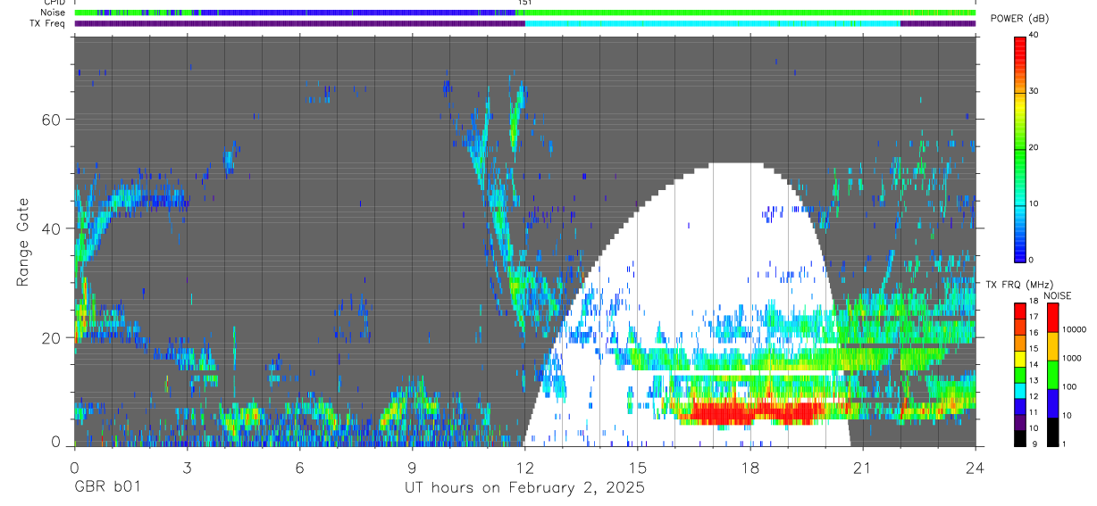The image size is (1097, 506).
Task: Click the 'TX FRQ (MHz)' legend title
Action: tap(1019, 285)
